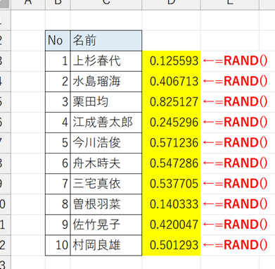The image size is (275, 269).
Task: Click the name cell 上杉春代
Action: pos(106,61)
